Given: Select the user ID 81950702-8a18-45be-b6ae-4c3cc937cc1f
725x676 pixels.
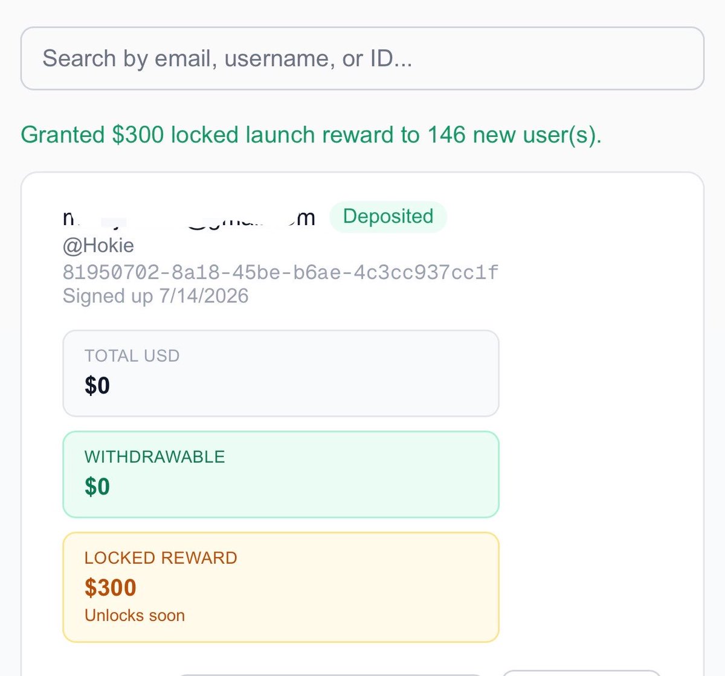Looking at the screenshot, I should 281,272.
